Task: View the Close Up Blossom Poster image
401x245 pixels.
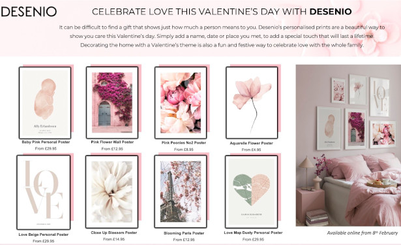Action: click(111, 191)
